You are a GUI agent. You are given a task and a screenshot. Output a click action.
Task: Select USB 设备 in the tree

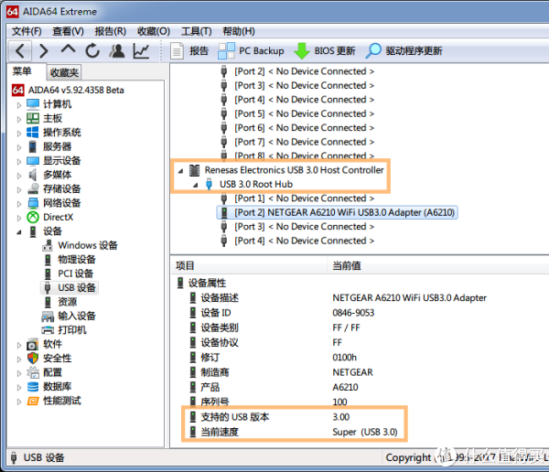coord(76,287)
